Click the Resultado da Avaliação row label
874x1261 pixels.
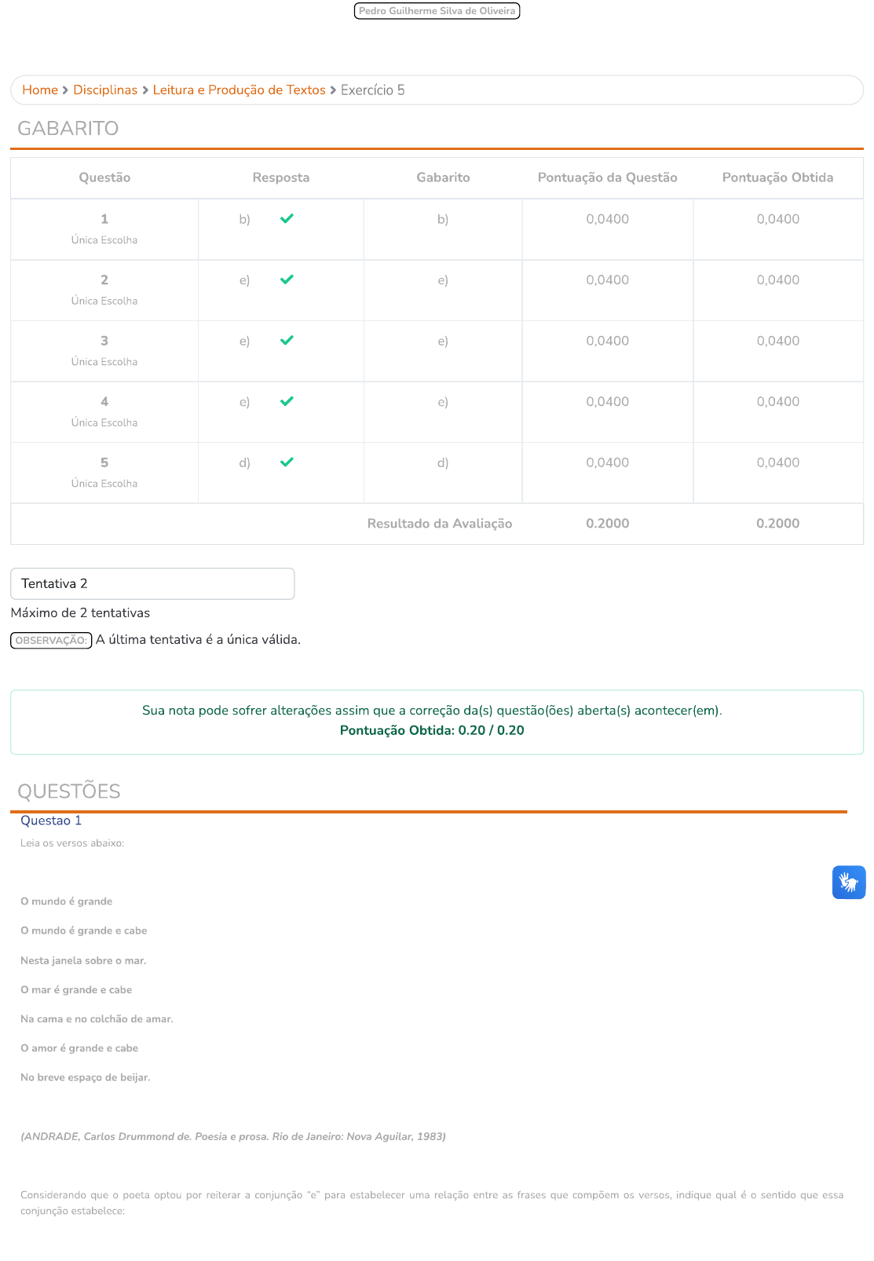[439, 524]
